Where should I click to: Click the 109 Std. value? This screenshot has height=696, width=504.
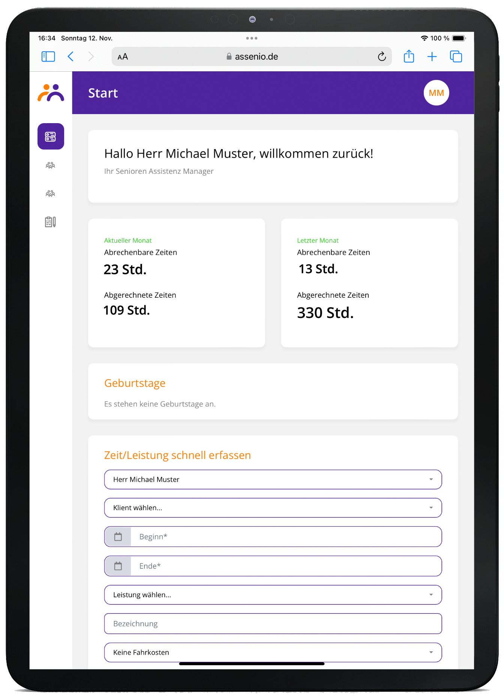coord(126,310)
